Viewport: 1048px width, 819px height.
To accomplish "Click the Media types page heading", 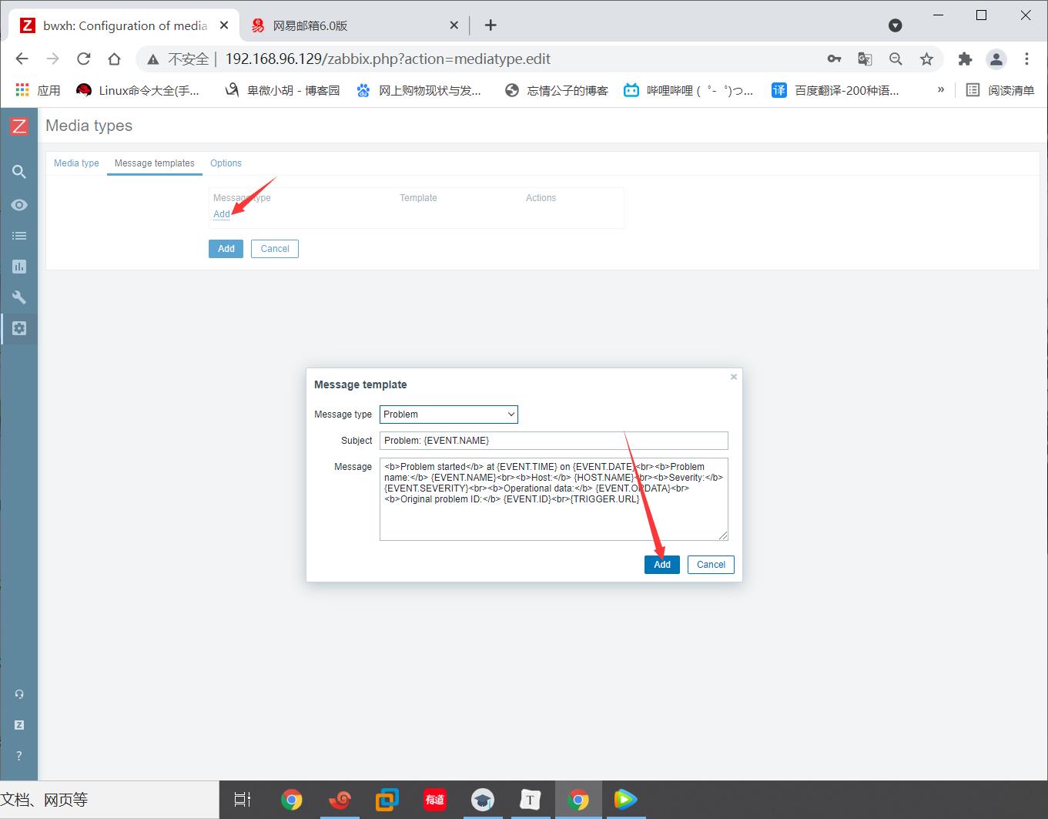I will (x=89, y=126).
